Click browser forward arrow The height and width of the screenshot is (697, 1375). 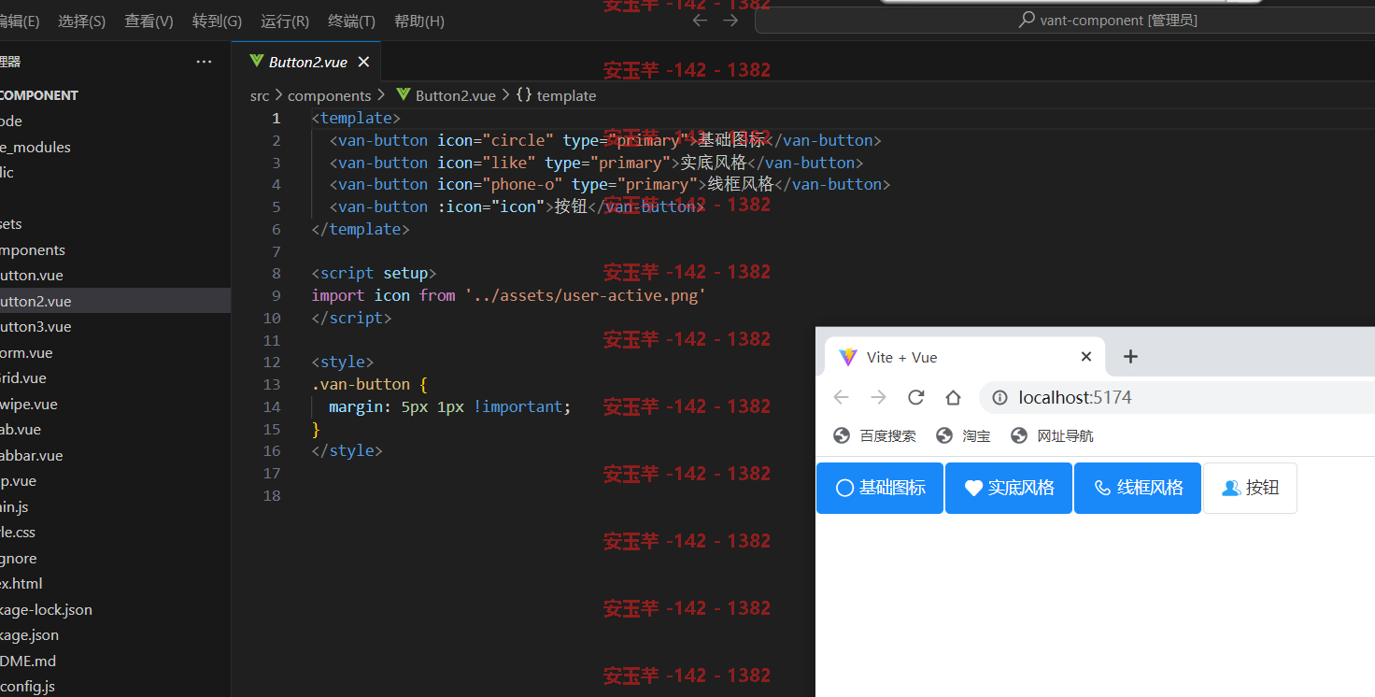(878, 397)
